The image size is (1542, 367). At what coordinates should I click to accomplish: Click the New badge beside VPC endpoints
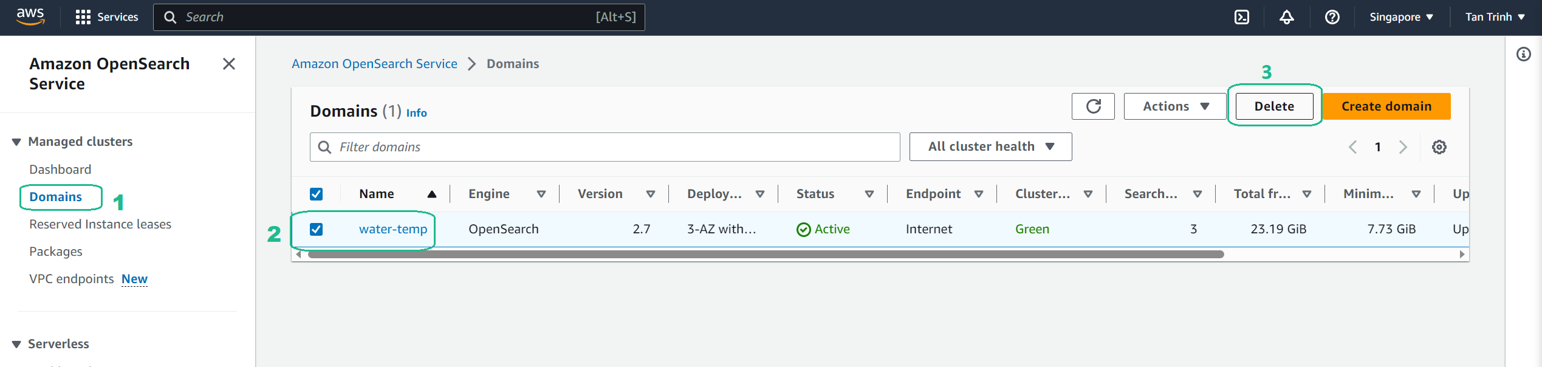click(134, 279)
